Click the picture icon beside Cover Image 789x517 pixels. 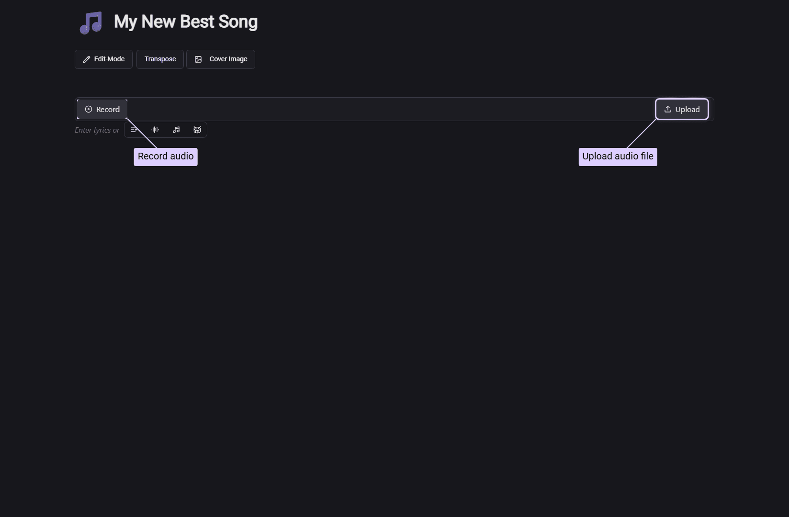pyautogui.click(x=198, y=59)
